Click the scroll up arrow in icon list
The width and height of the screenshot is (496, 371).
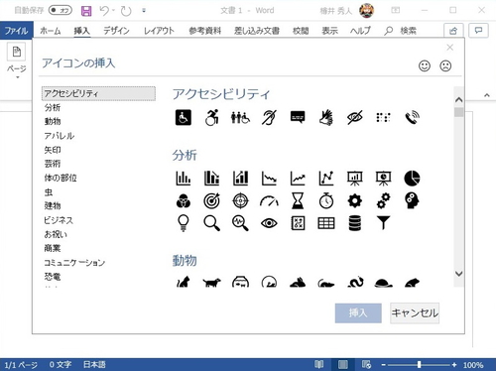pos(458,99)
